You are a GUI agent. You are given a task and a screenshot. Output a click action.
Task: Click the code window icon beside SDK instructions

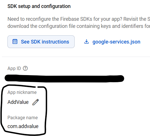point(15,42)
